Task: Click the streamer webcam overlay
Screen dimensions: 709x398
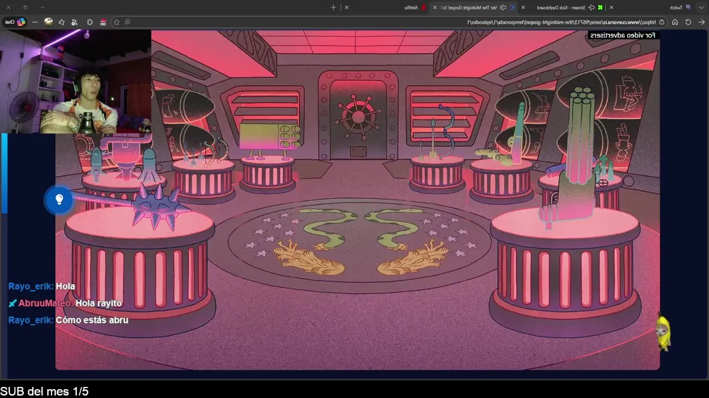Action: pyautogui.click(x=75, y=81)
